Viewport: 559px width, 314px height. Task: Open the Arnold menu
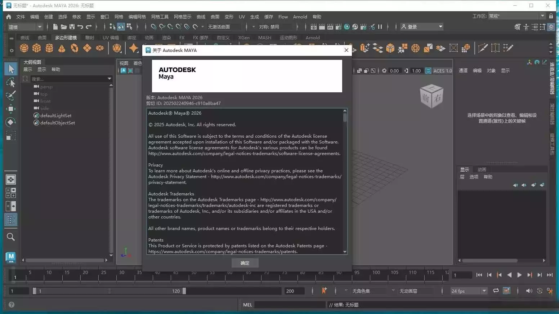pos(300,17)
